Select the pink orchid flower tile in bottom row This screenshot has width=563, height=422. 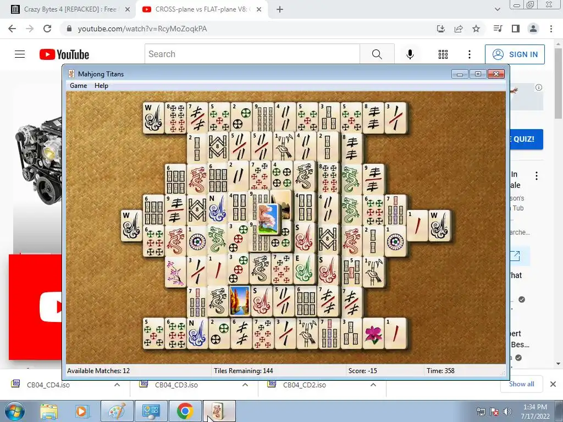point(374,334)
